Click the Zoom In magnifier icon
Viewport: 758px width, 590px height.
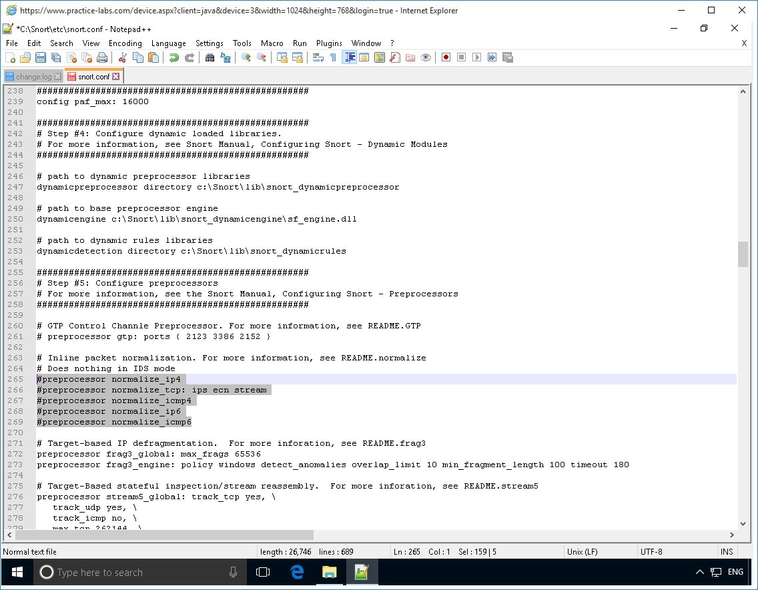coord(246,58)
